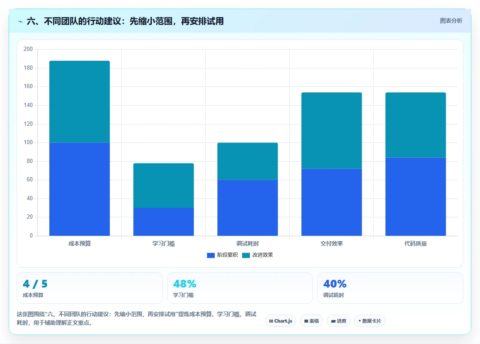
Task: Click the teal segment of 成本预算 bar
Action: point(80,102)
